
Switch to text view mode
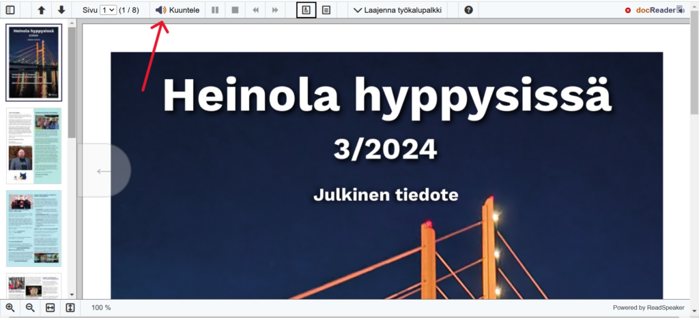(x=326, y=10)
